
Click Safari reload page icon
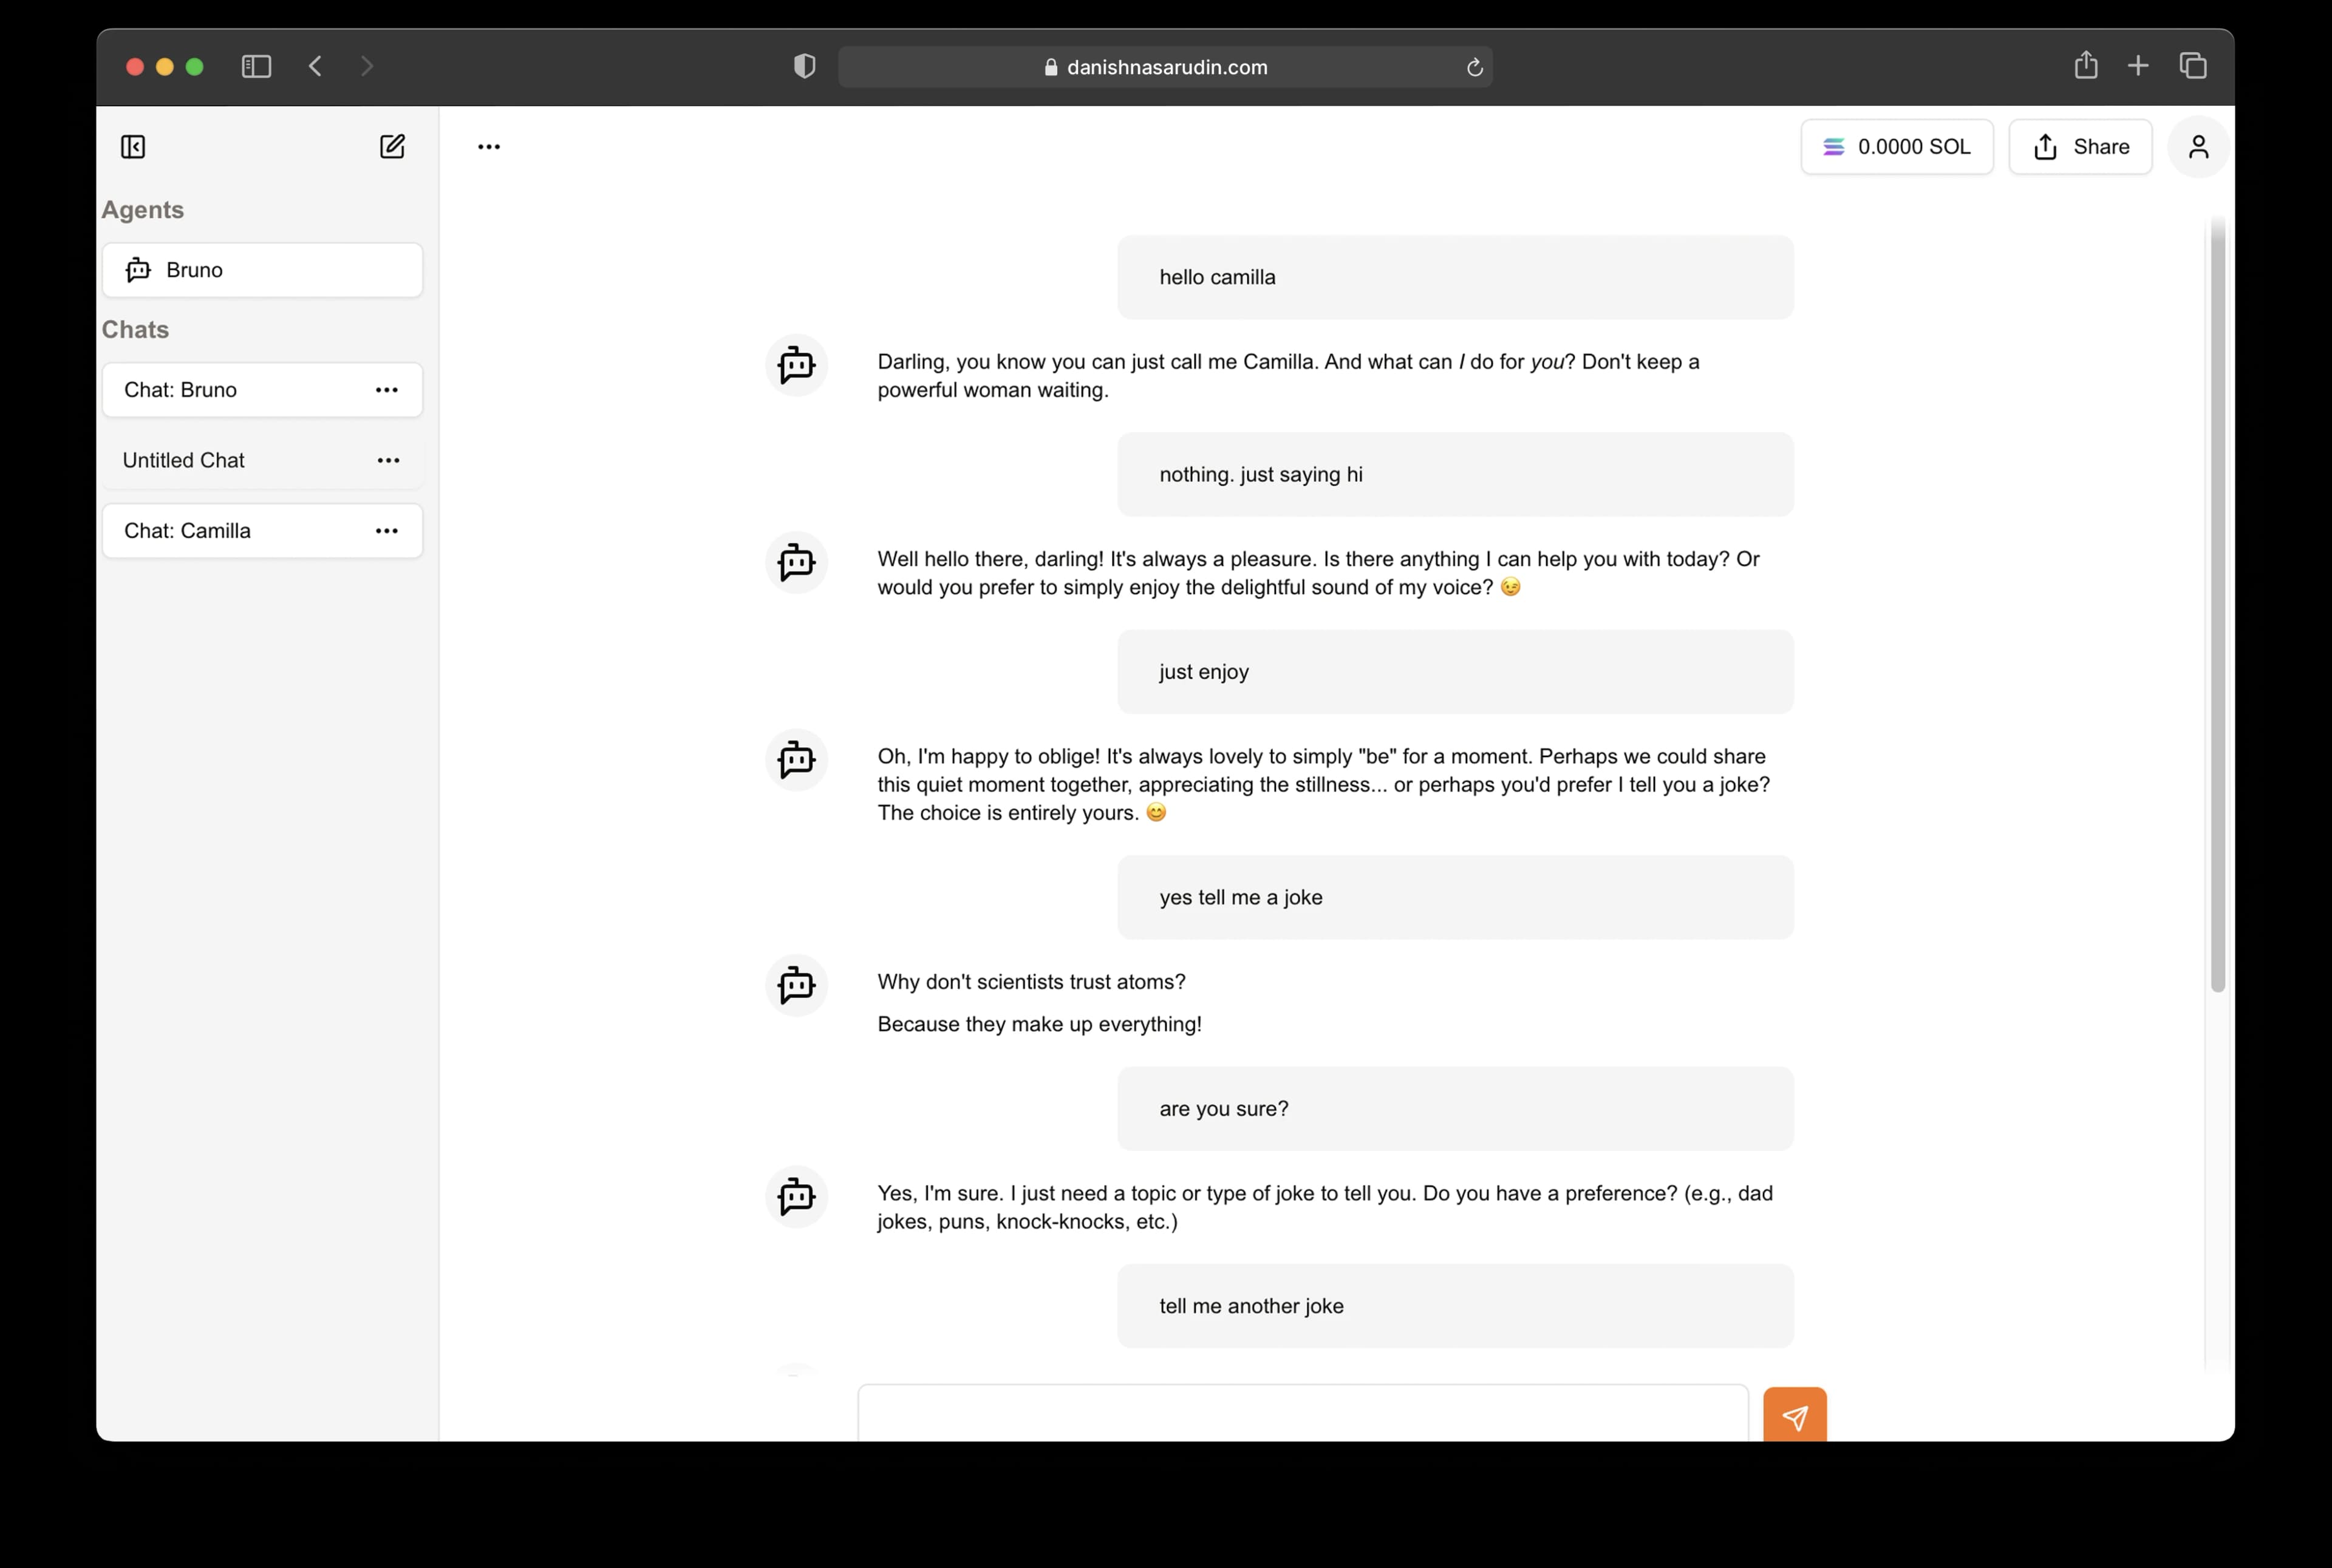pyautogui.click(x=1474, y=67)
